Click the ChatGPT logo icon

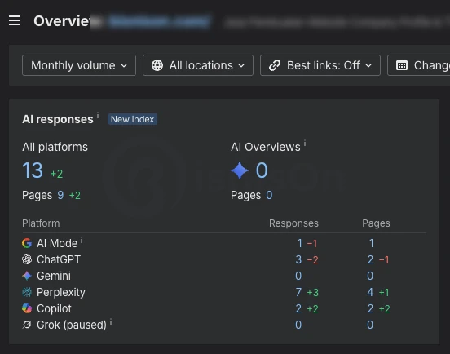(x=27, y=259)
